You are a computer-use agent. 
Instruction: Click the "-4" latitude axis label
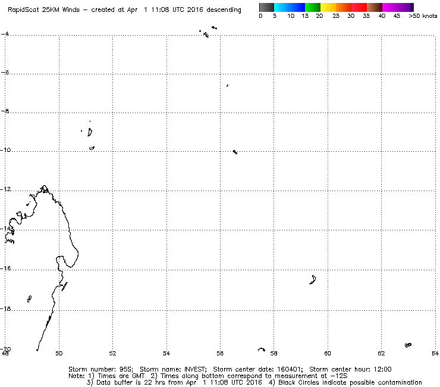(5, 34)
